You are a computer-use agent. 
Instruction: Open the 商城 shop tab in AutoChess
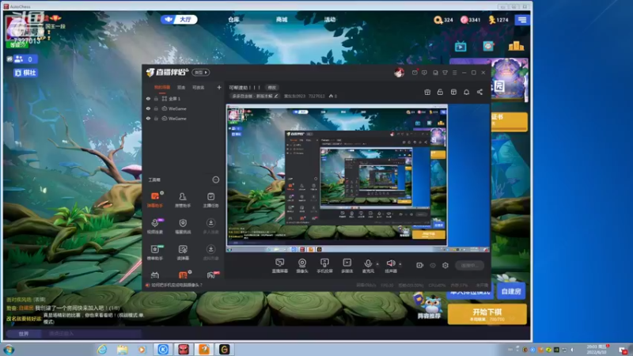point(282,19)
